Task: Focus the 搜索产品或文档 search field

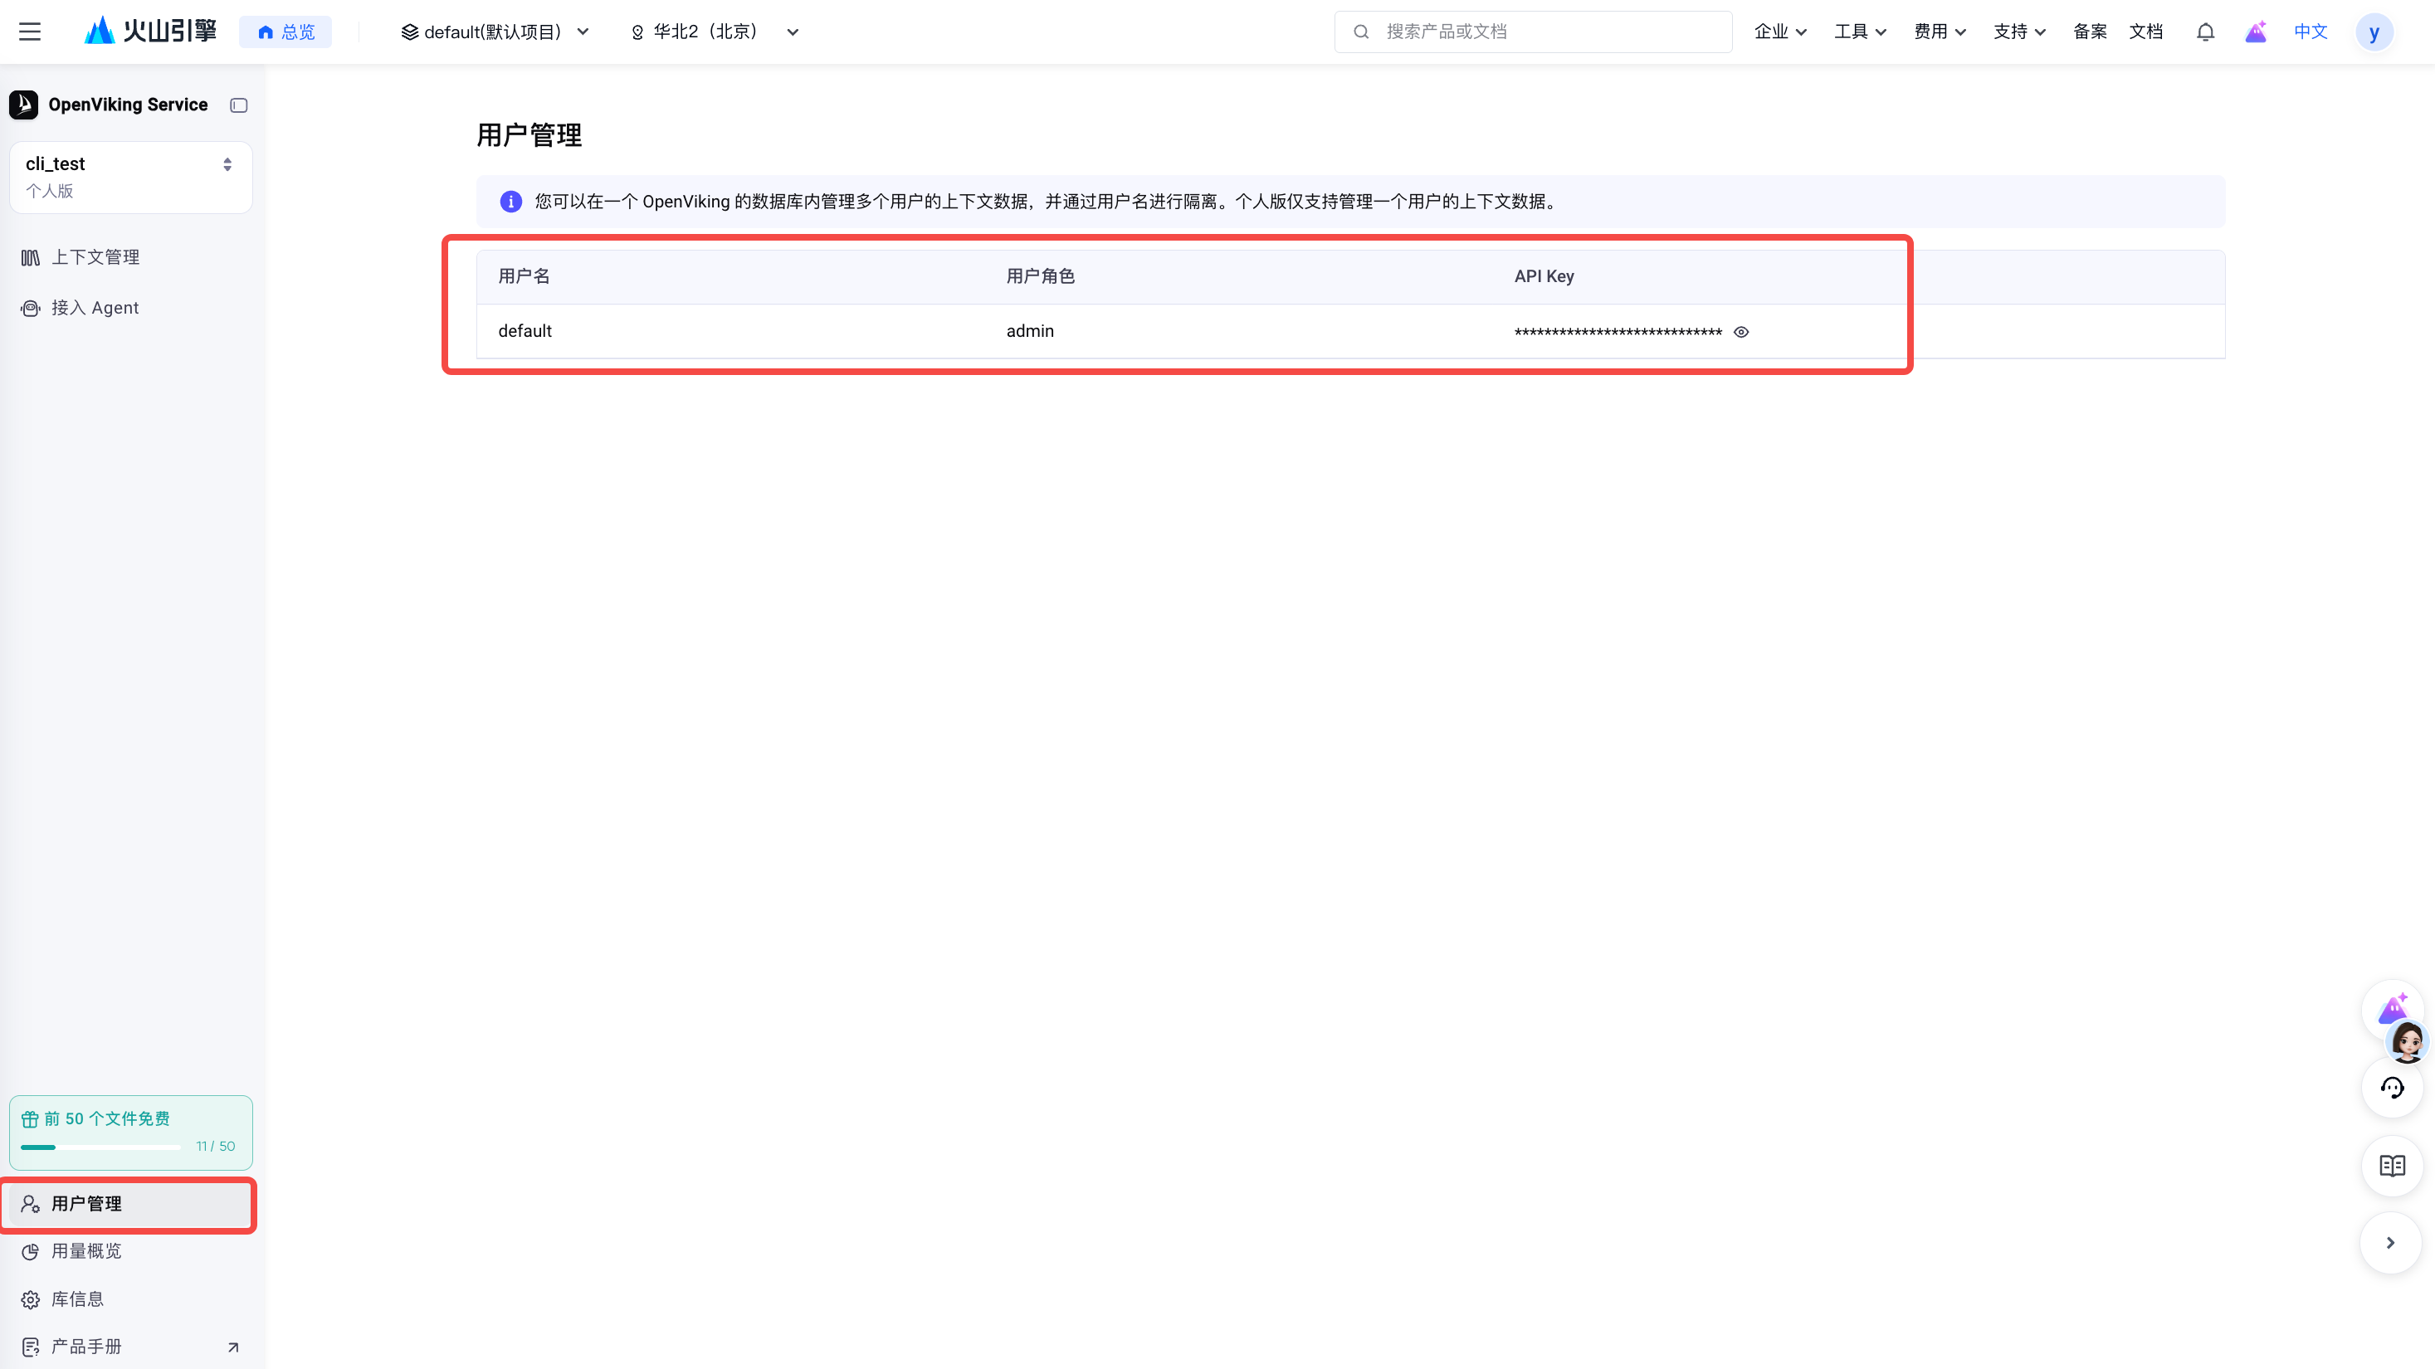Action: 1532,32
